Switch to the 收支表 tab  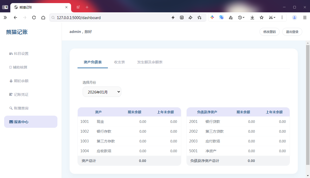119,62
